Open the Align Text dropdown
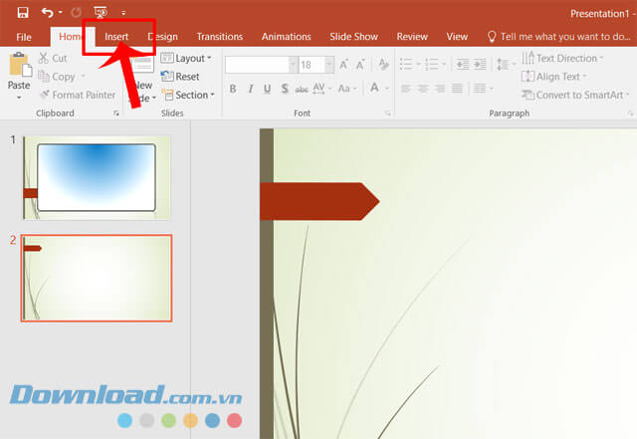Screen dimensions: 637x439 (554, 77)
